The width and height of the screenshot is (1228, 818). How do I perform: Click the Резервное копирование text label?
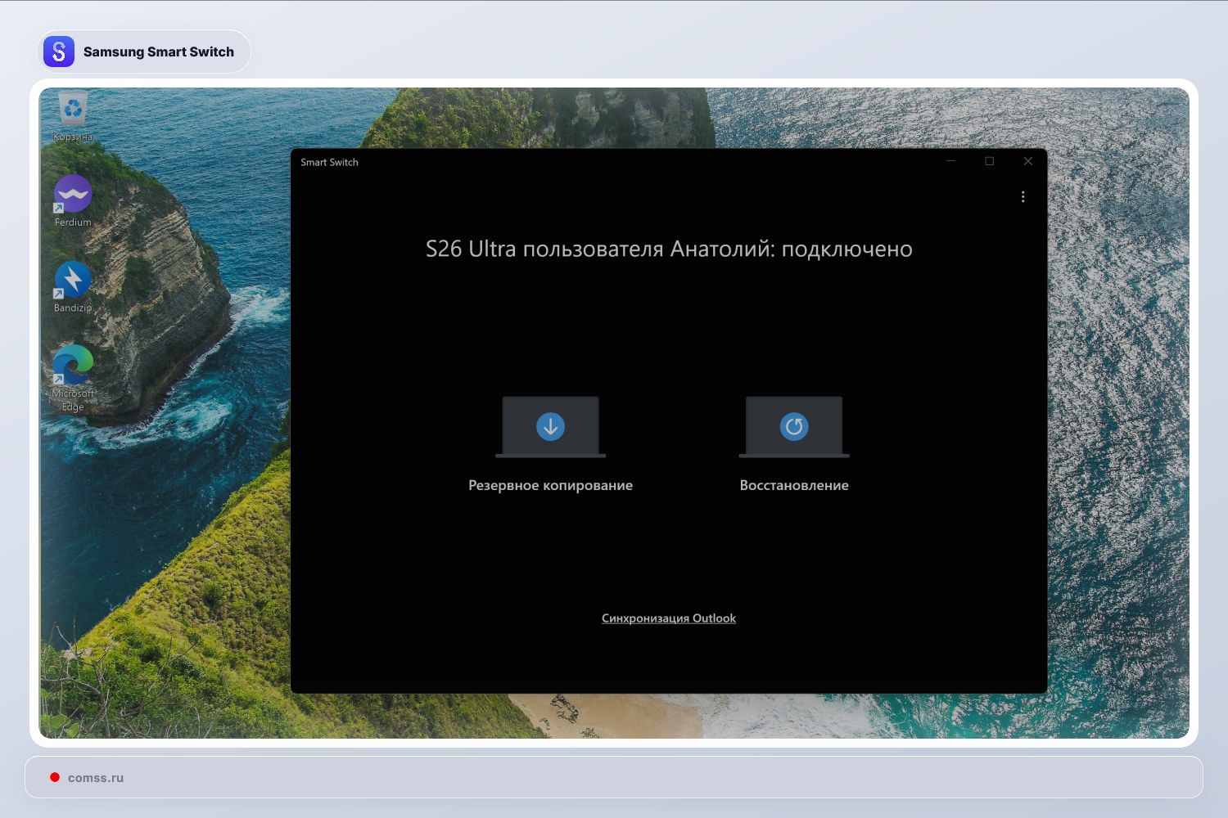(x=550, y=485)
